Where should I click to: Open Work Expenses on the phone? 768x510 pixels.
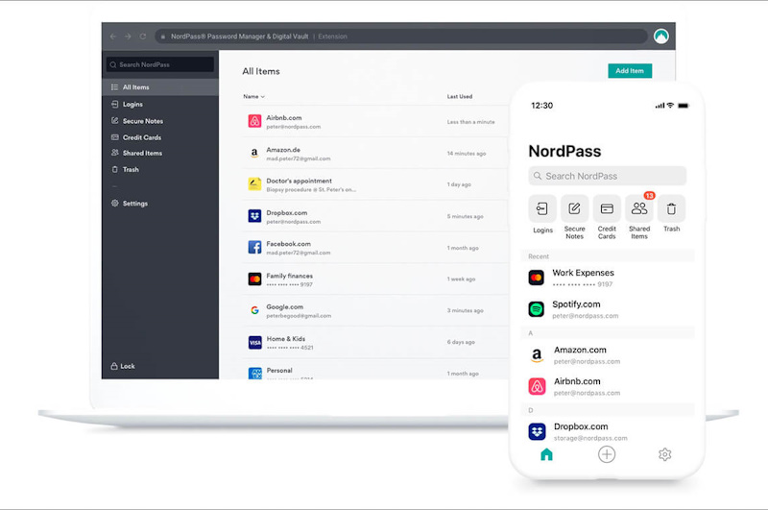[x=608, y=278]
